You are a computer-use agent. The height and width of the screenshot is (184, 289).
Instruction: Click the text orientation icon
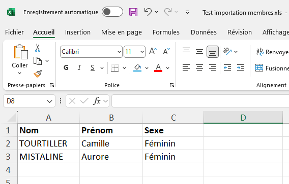pos(227,52)
